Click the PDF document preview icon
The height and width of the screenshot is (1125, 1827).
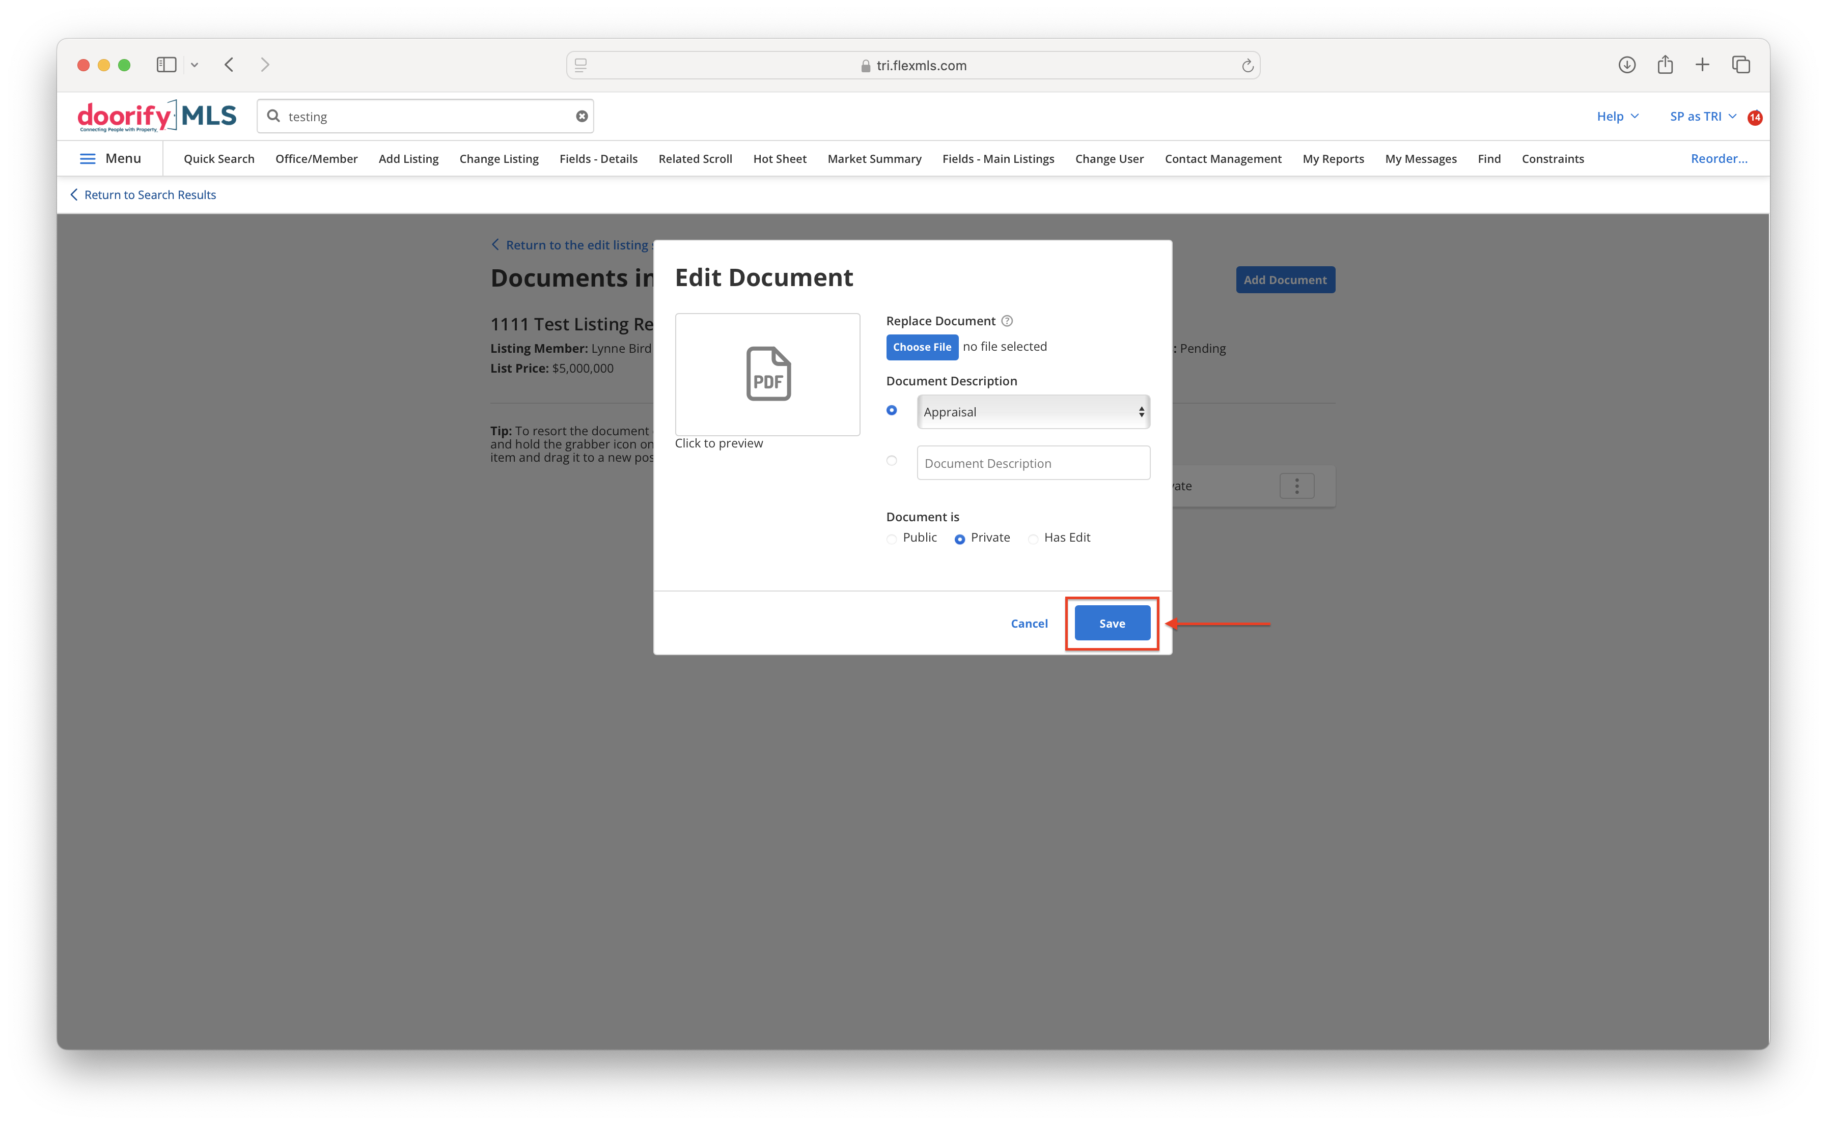coord(767,374)
